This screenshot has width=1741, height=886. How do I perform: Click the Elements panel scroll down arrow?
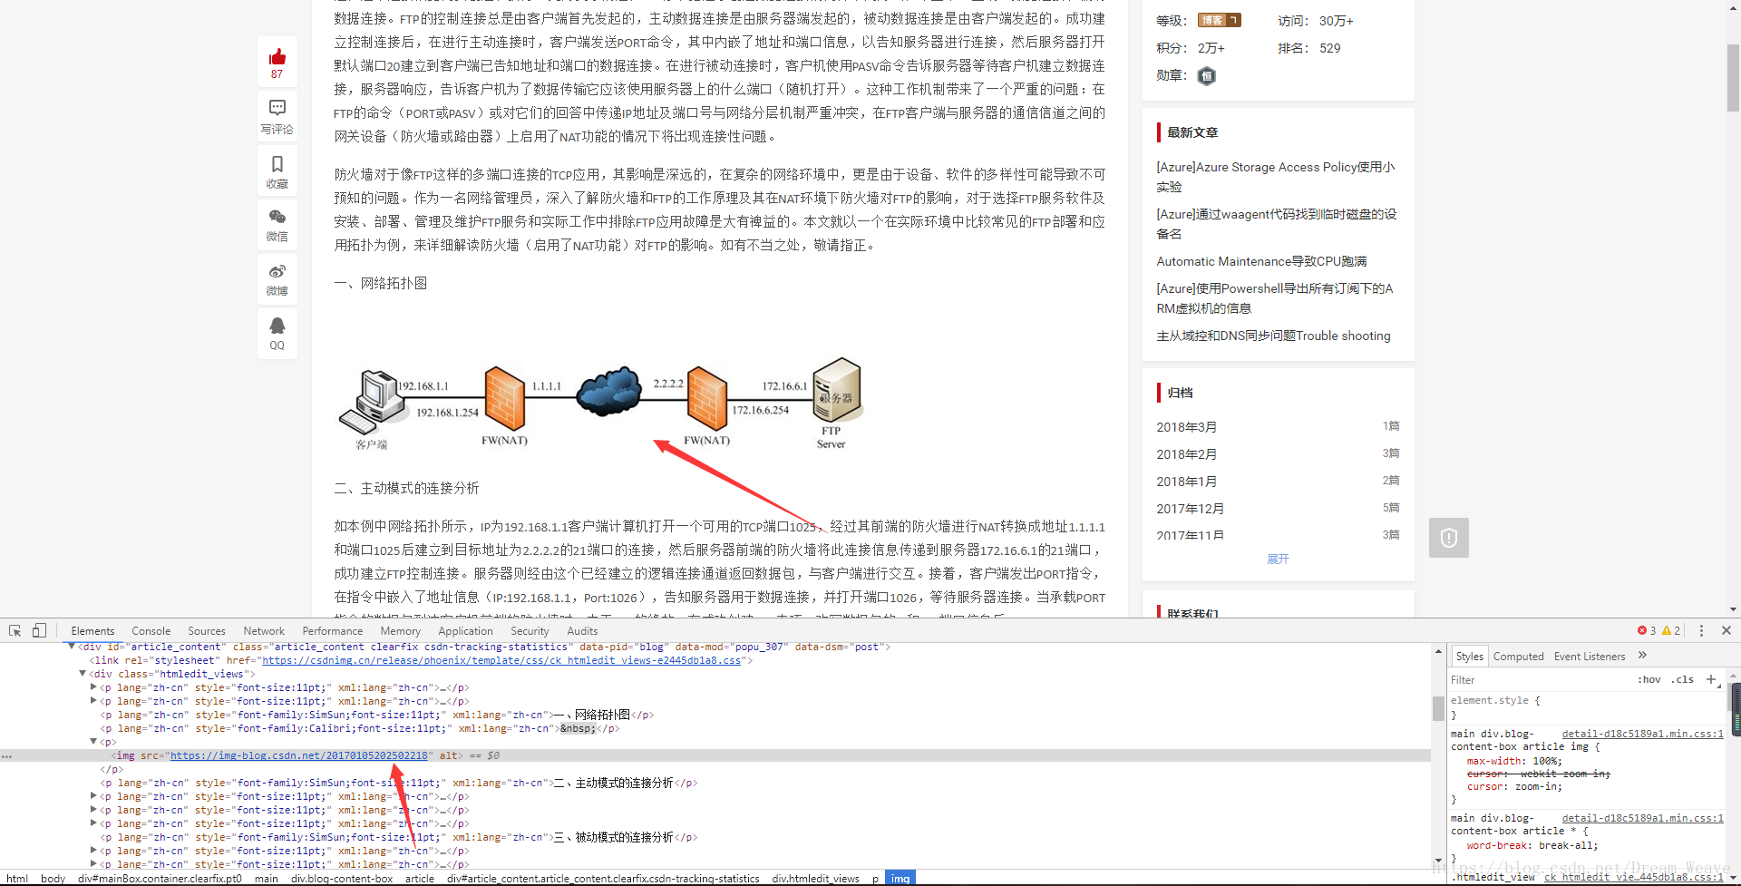point(1438,861)
